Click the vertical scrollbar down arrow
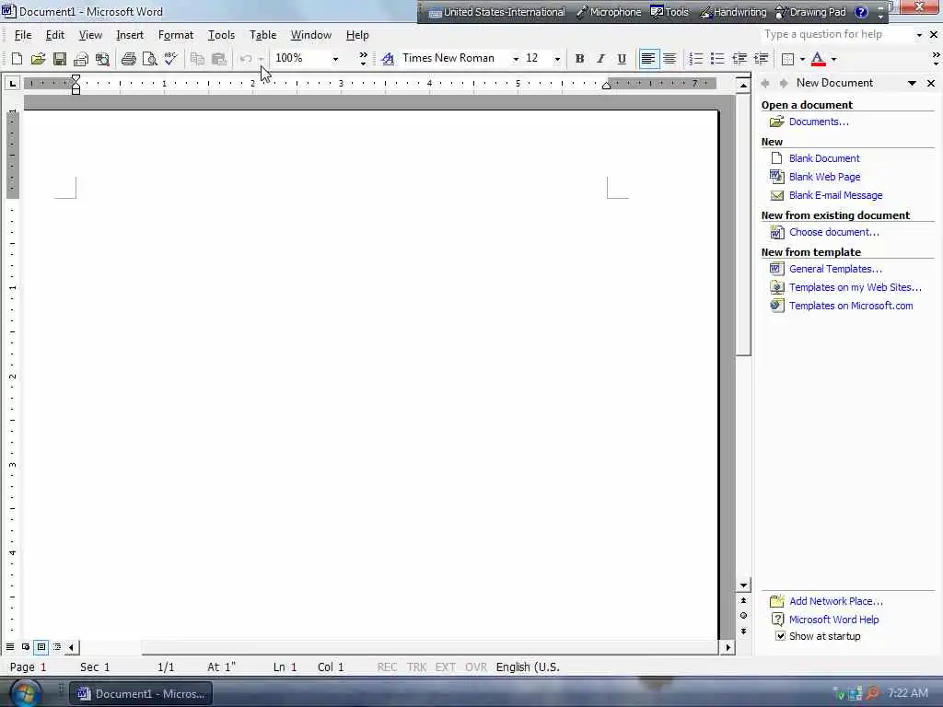The image size is (943, 707). tap(743, 585)
